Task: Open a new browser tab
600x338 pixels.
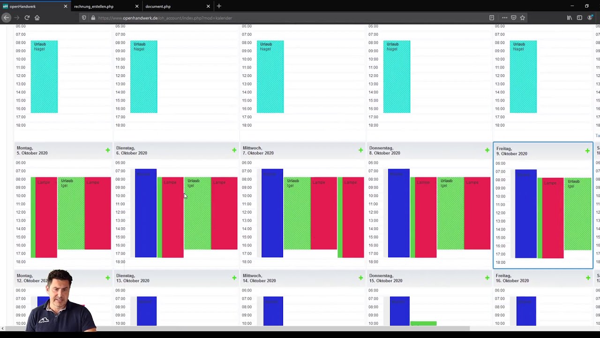Action: [219, 6]
